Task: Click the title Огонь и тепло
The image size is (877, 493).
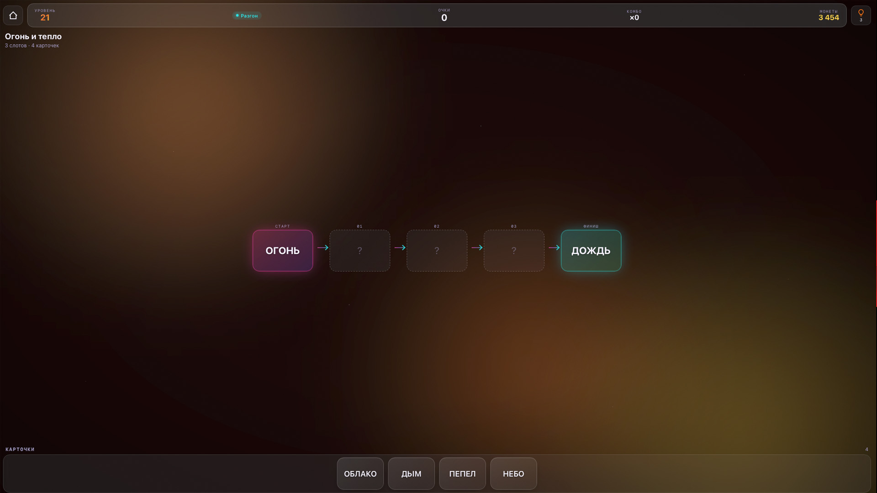Action: 33,37
